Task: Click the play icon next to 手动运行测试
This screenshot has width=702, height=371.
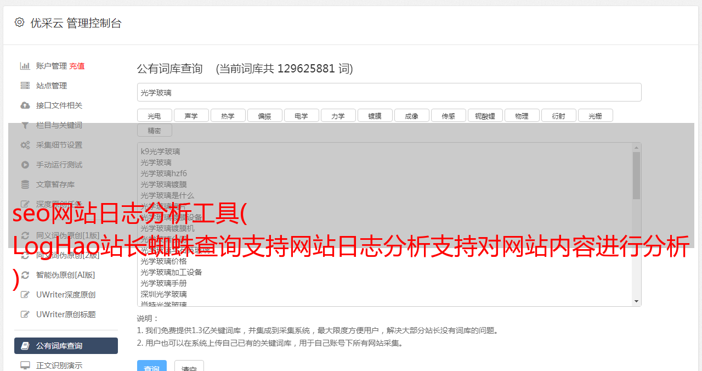Action: tap(25, 165)
